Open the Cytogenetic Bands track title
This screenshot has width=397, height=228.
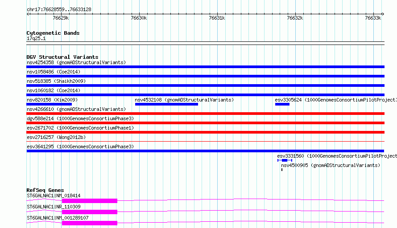pyautogui.click(x=53, y=33)
